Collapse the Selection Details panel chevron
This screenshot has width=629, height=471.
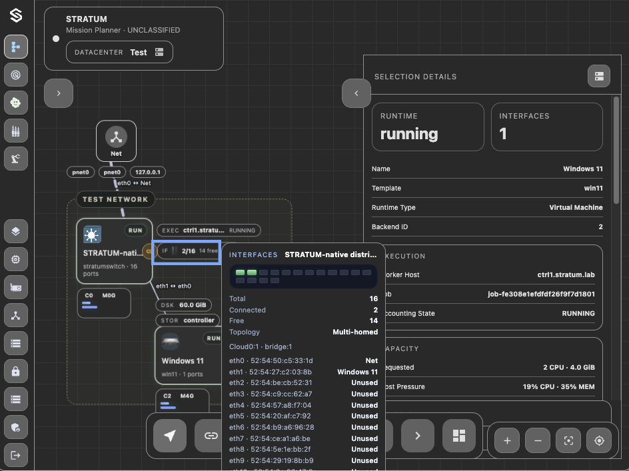click(356, 93)
